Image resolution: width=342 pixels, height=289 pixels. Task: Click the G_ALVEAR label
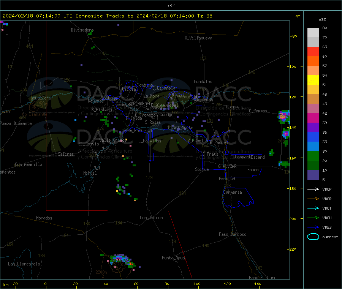coord(227,166)
